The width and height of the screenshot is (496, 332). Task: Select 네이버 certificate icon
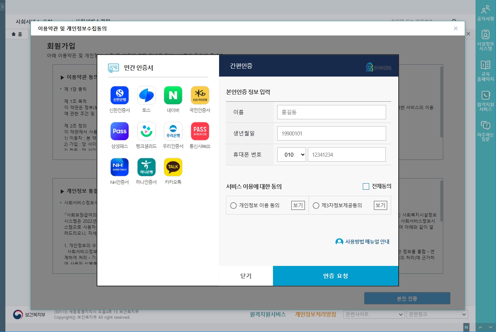[173, 95]
